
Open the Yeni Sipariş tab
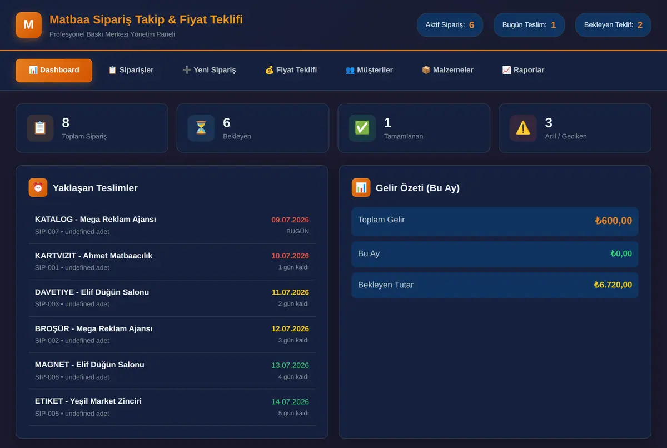tap(209, 70)
